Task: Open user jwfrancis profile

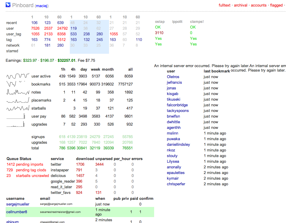Action: (x=174, y=83)
